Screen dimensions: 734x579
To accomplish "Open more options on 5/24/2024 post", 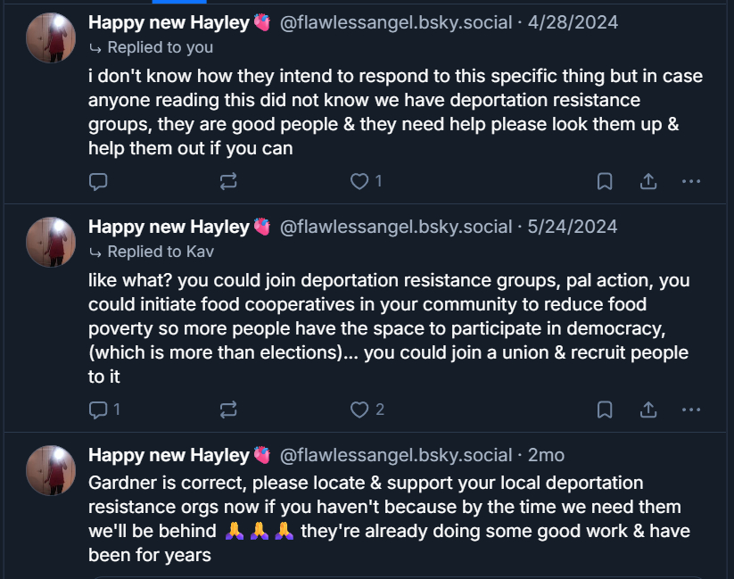I will 691,409.
